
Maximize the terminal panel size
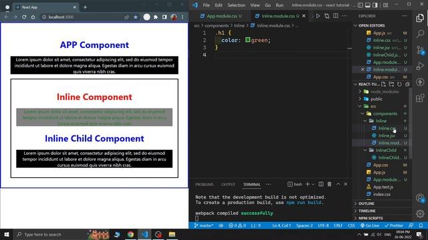[x=338, y=184]
